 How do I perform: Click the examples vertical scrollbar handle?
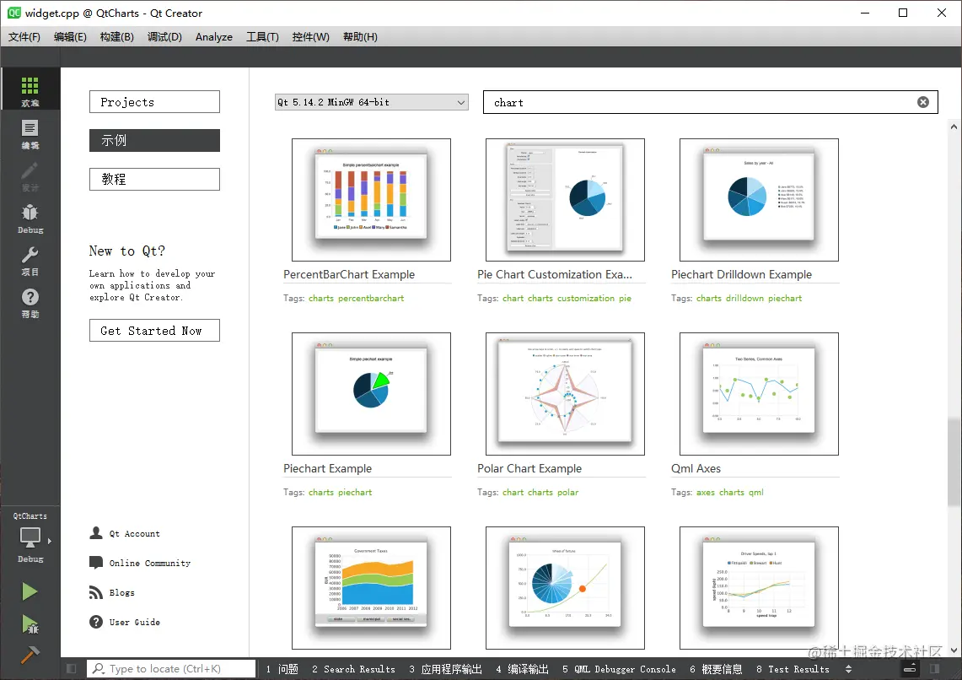[954, 461]
